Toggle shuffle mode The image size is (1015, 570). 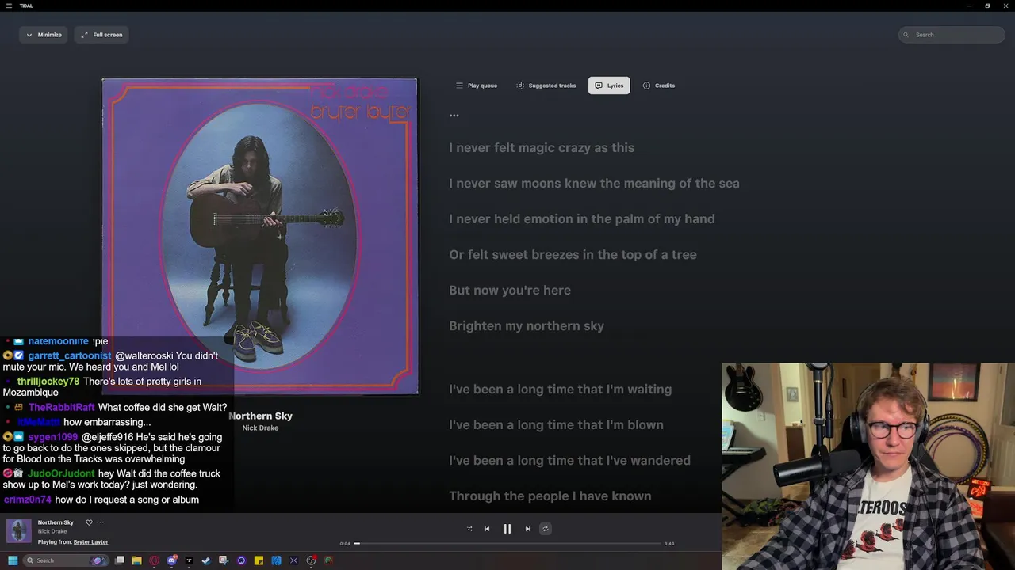(x=469, y=529)
